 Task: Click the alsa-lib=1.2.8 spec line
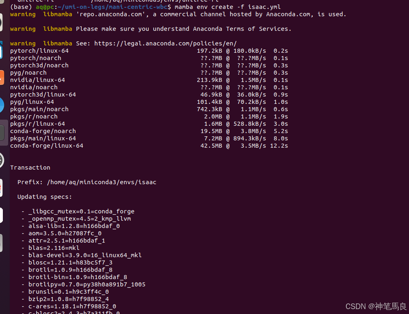click(74, 226)
